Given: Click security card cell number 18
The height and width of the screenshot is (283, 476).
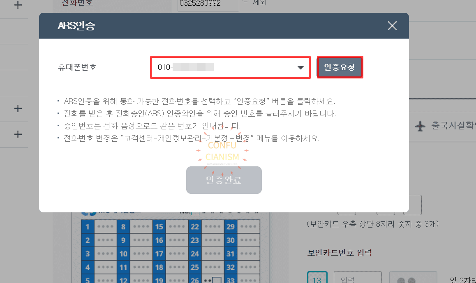Looking at the screenshot, I should pyautogui.click(x=159, y=267).
